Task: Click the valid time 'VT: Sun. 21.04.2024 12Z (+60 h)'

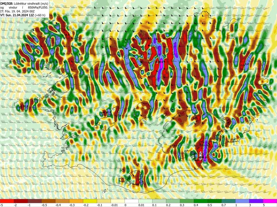Action: pos(23,15)
